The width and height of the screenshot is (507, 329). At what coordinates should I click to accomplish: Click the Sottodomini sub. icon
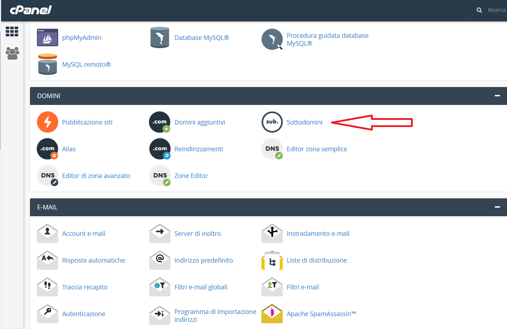point(272,122)
